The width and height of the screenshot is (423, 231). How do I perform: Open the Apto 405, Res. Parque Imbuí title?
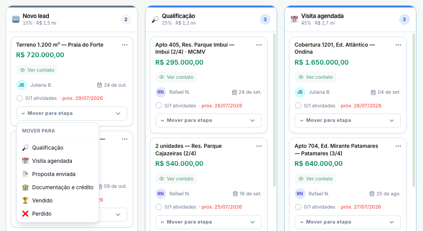click(195, 48)
